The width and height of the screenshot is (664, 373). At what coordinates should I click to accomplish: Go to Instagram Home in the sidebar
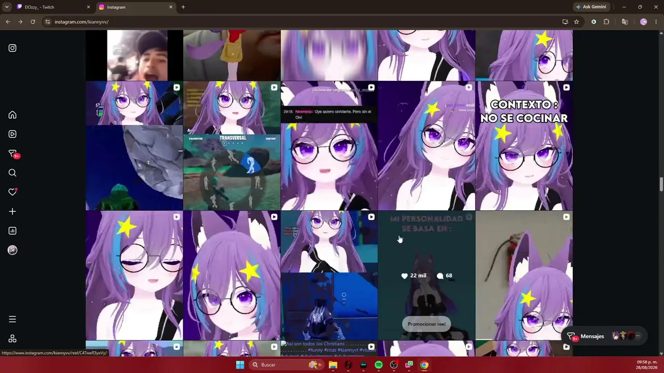pyautogui.click(x=12, y=115)
